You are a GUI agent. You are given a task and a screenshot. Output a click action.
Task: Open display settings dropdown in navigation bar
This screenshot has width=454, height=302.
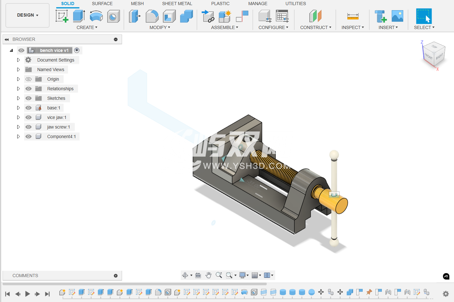[244, 275]
